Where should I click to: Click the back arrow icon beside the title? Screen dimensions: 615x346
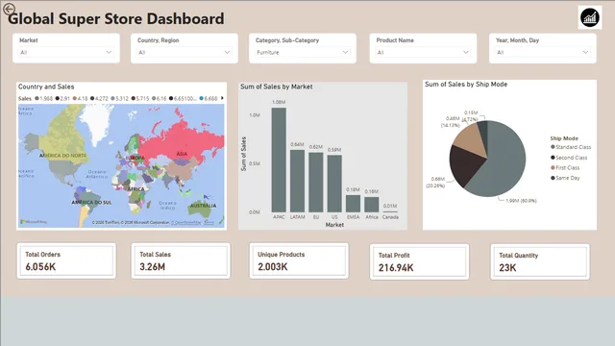point(9,9)
